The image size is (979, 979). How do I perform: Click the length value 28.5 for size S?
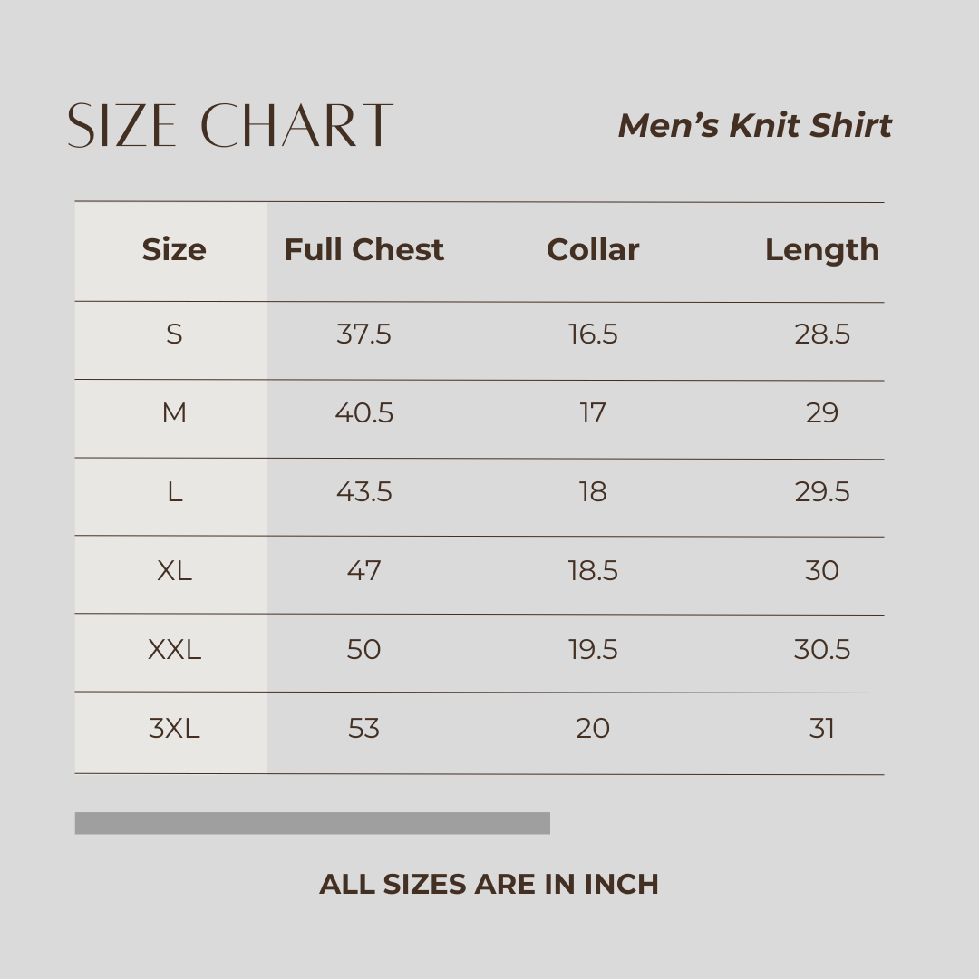click(x=822, y=334)
